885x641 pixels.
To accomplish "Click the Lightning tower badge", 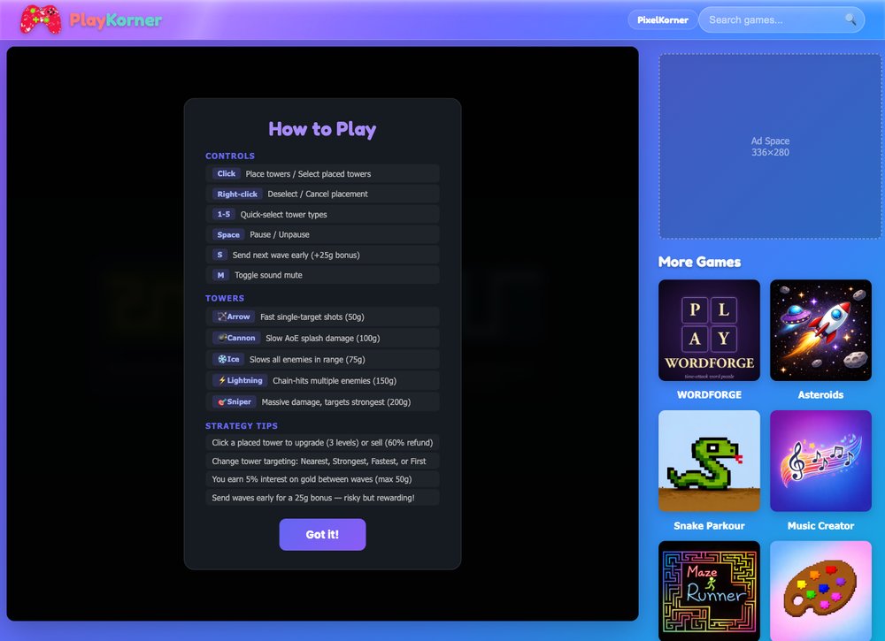I will [x=240, y=380].
